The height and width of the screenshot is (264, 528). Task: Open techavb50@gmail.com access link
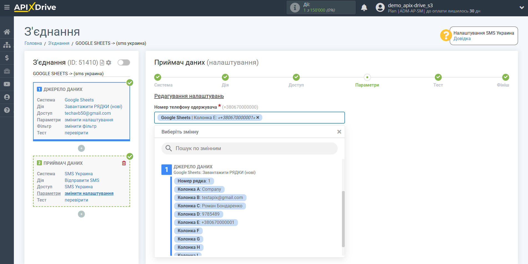[88, 113]
